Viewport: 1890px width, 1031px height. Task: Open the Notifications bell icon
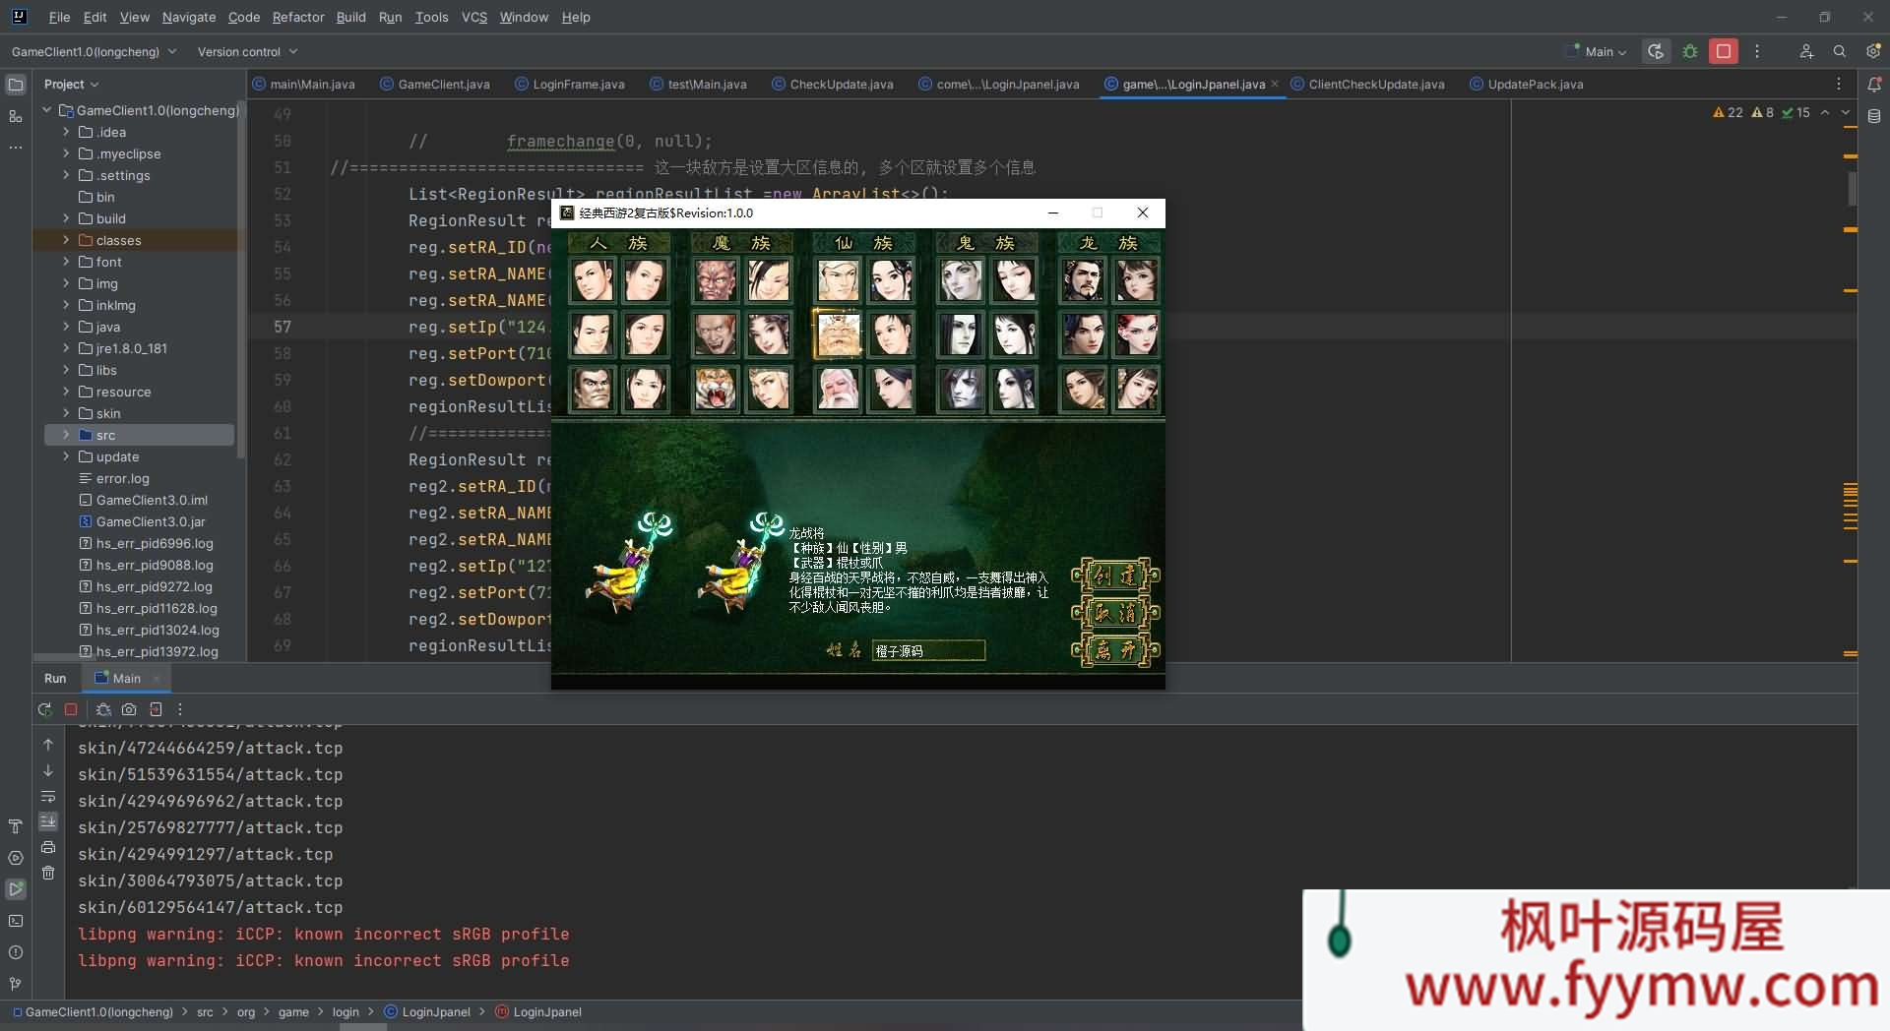point(1874,85)
